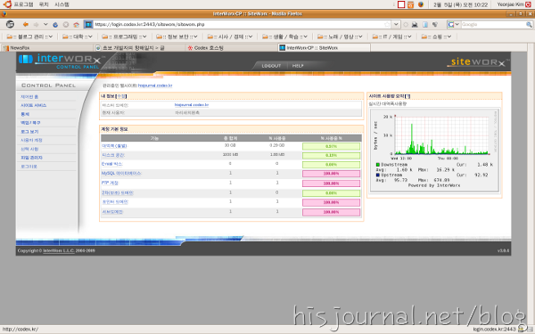
Task: Click the round extension icon left of back arrow
Action: 10,24
